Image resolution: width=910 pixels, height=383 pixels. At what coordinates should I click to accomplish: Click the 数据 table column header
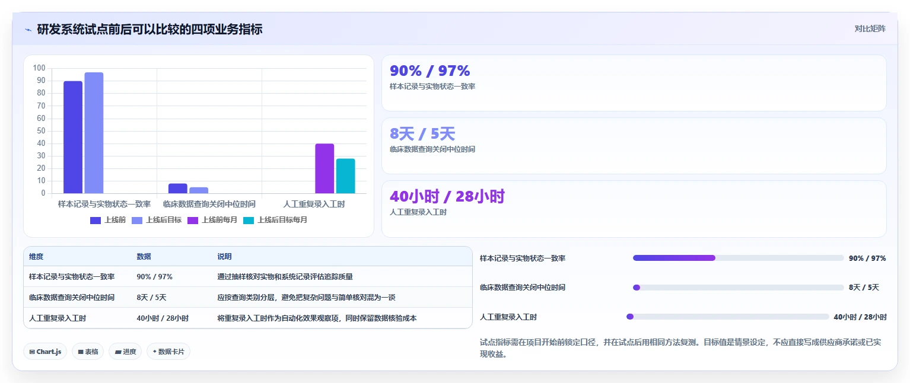pos(144,257)
